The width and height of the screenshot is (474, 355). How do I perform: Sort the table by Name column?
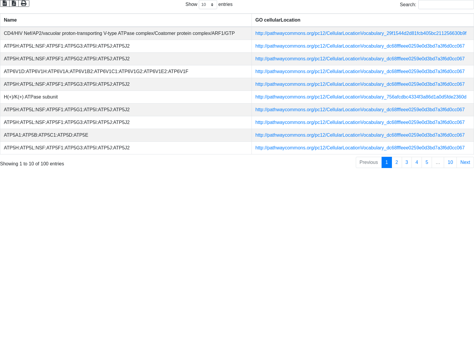(x=10, y=20)
